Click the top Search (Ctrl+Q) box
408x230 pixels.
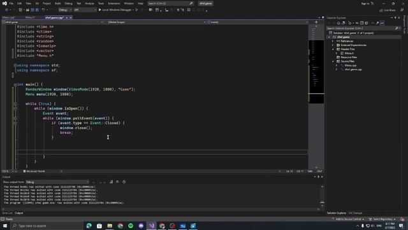coord(170,3)
